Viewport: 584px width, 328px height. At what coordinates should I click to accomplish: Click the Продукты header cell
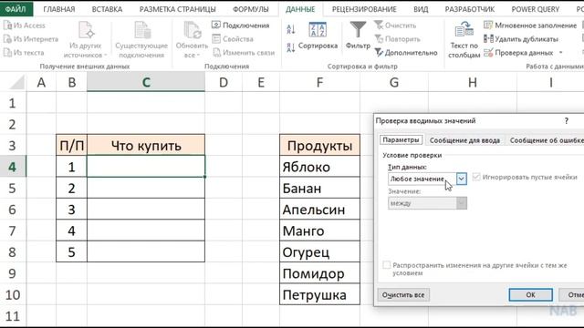319,146
